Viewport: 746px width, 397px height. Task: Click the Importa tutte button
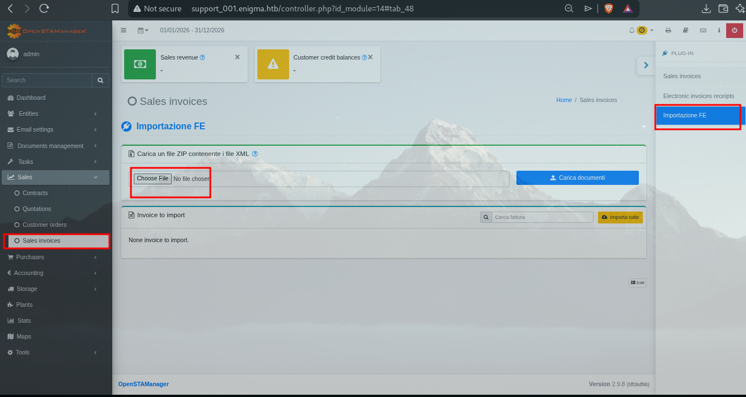pyautogui.click(x=620, y=217)
